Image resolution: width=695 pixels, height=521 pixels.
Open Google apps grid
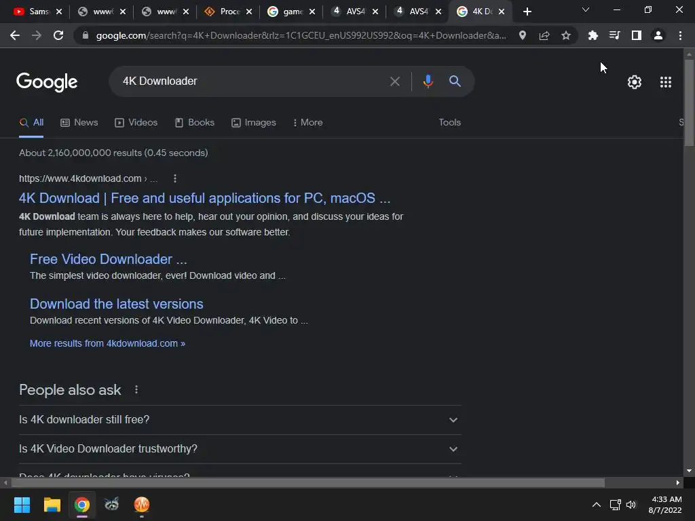(666, 82)
